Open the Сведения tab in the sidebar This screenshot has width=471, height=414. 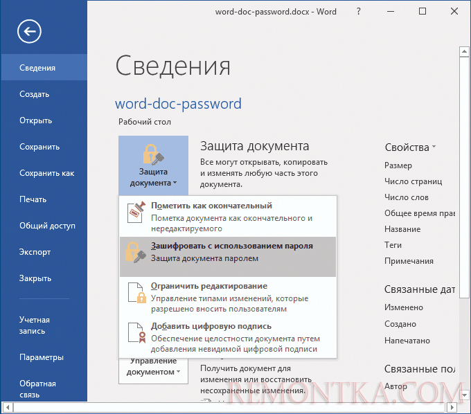click(x=44, y=67)
